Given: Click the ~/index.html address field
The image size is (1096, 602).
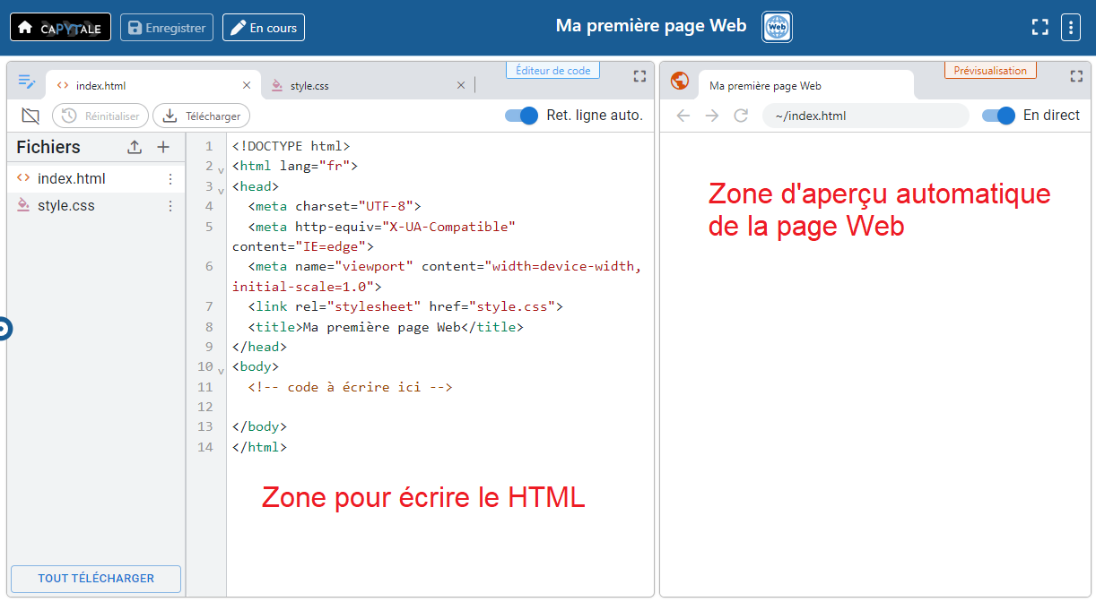Looking at the screenshot, I should pyautogui.click(x=865, y=116).
